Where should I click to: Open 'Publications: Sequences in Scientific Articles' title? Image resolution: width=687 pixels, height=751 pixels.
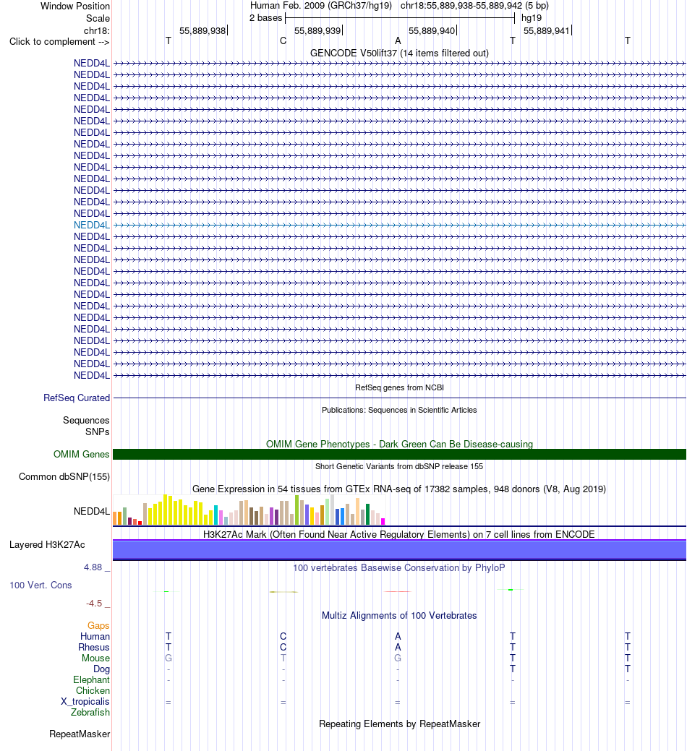click(x=399, y=410)
